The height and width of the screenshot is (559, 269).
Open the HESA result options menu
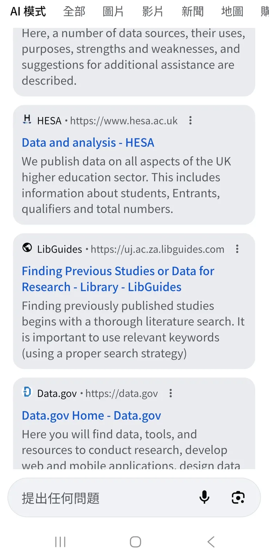190,121
